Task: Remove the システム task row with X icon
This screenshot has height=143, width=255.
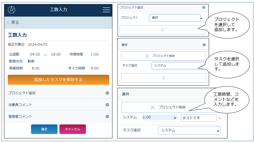Action: click(220, 118)
